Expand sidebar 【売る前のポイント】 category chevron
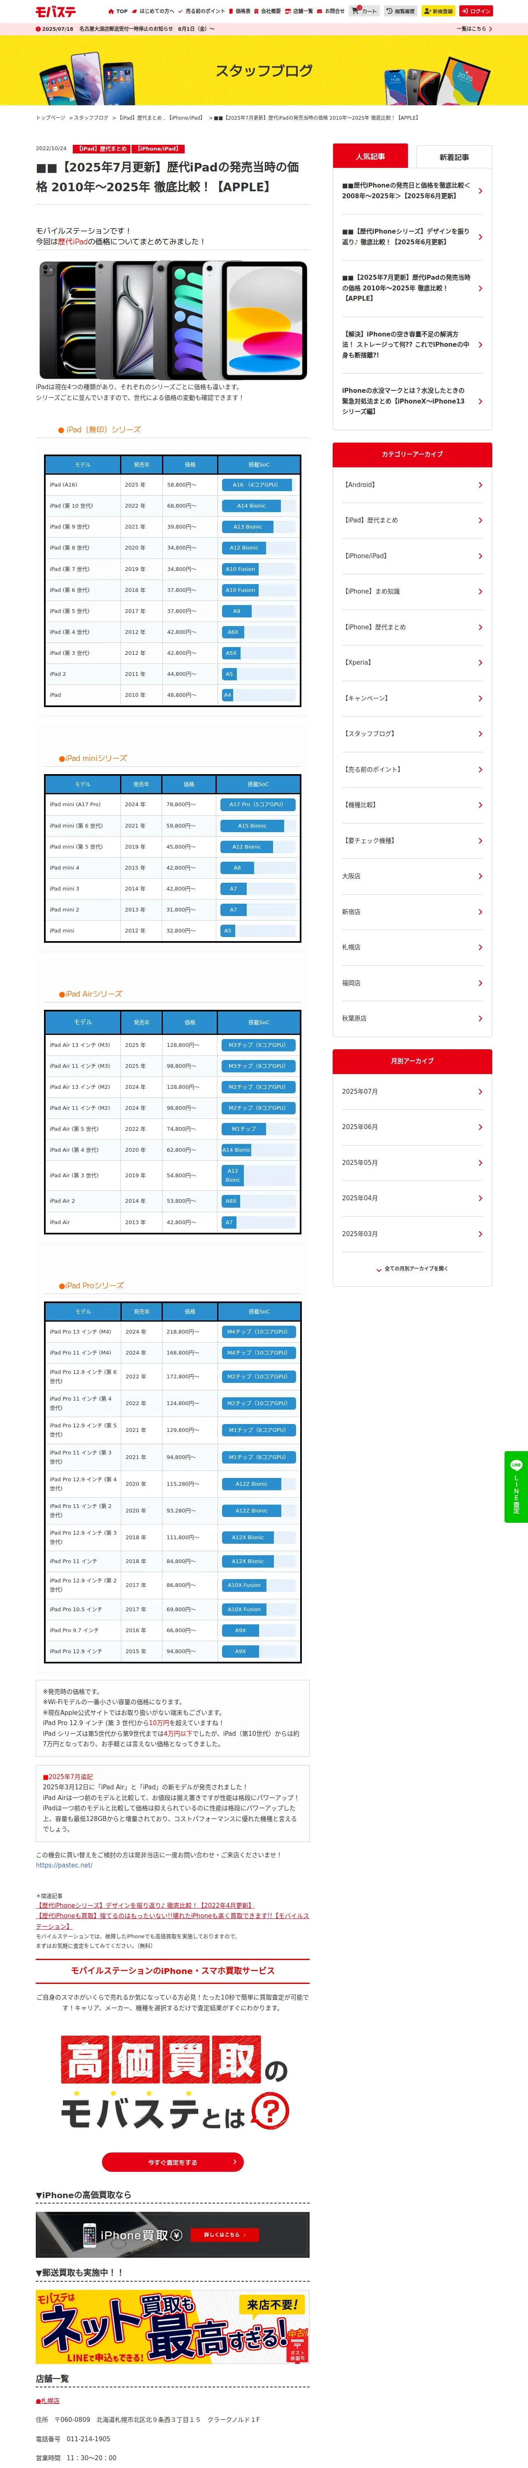This screenshot has height=2468, width=528. click(480, 769)
